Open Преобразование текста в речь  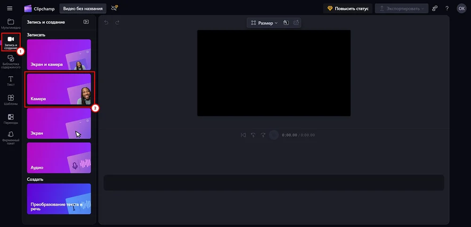click(x=59, y=199)
